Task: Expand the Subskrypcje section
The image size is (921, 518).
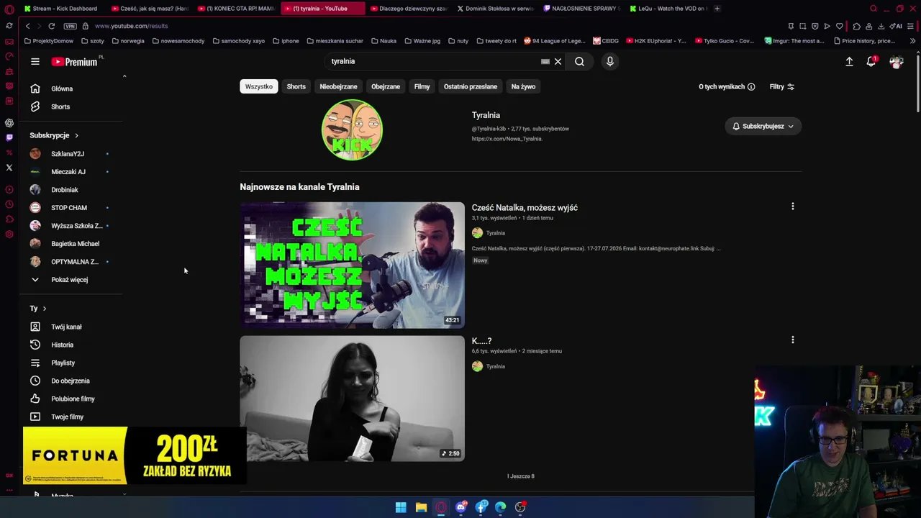Action: click(54, 135)
